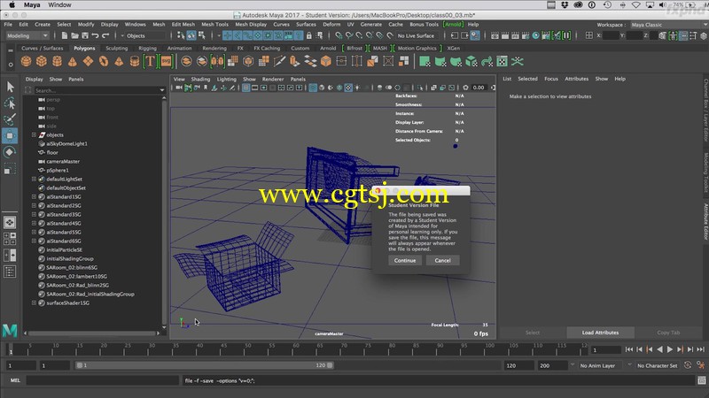
Task: Open the Modeling Toolkit side tab
Action: point(705,172)
